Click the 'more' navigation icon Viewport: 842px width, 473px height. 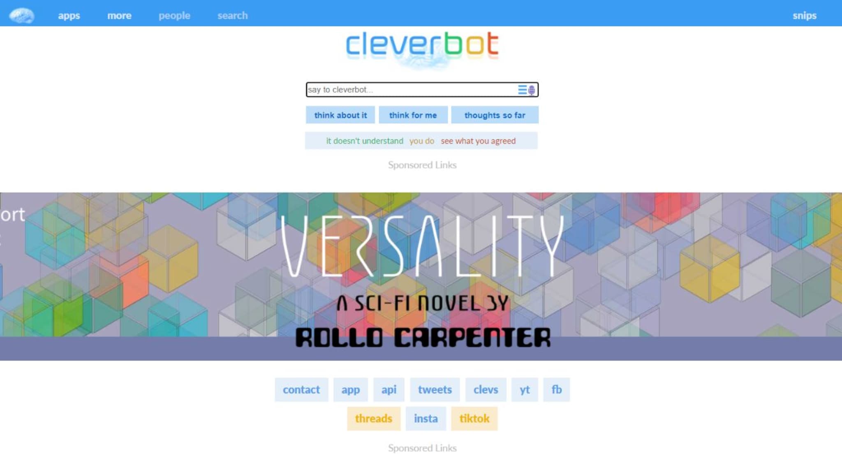tap(119, 15)
